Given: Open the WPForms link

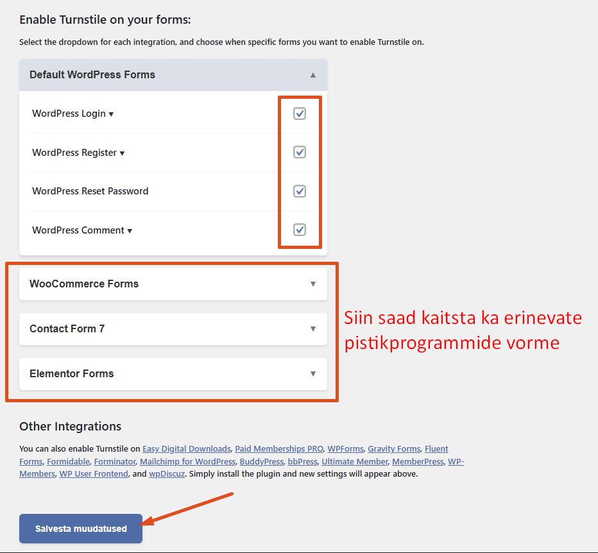Looking at the screenshot, I should click(x=345, y=449).
